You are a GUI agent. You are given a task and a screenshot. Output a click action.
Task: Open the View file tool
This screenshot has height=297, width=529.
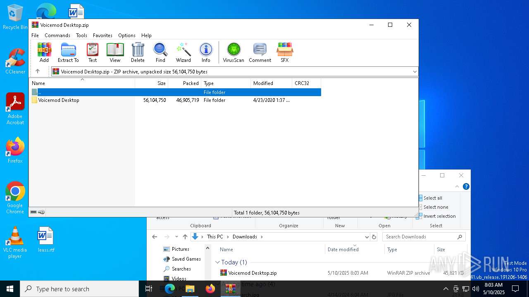(115, 52)
